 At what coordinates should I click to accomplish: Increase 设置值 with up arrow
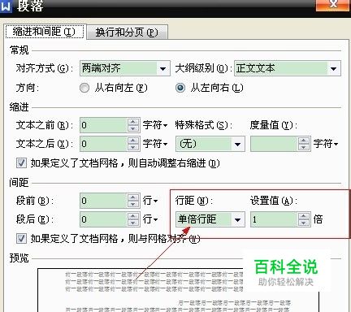pos(304,216)
